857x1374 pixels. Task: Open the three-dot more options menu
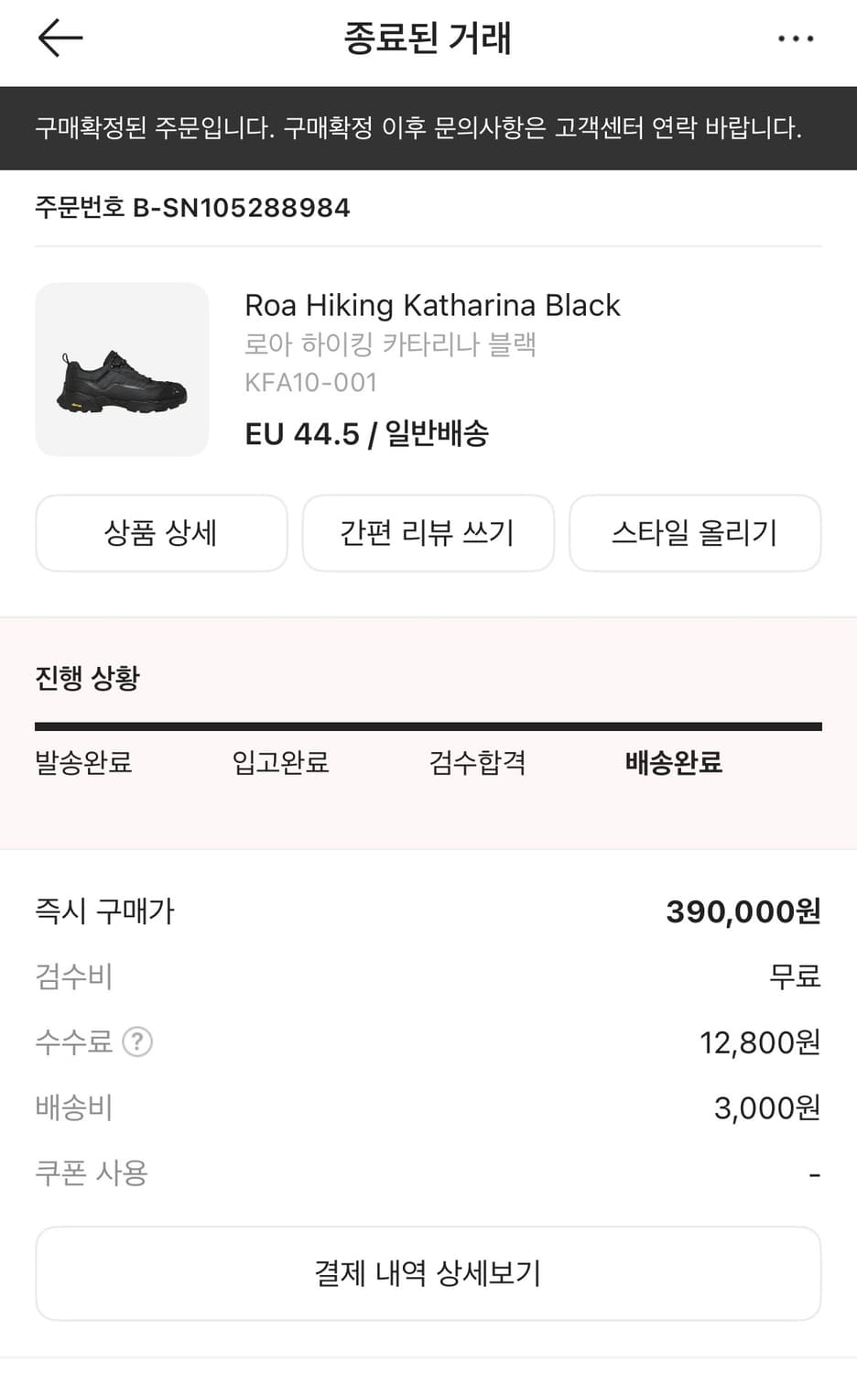795,39
